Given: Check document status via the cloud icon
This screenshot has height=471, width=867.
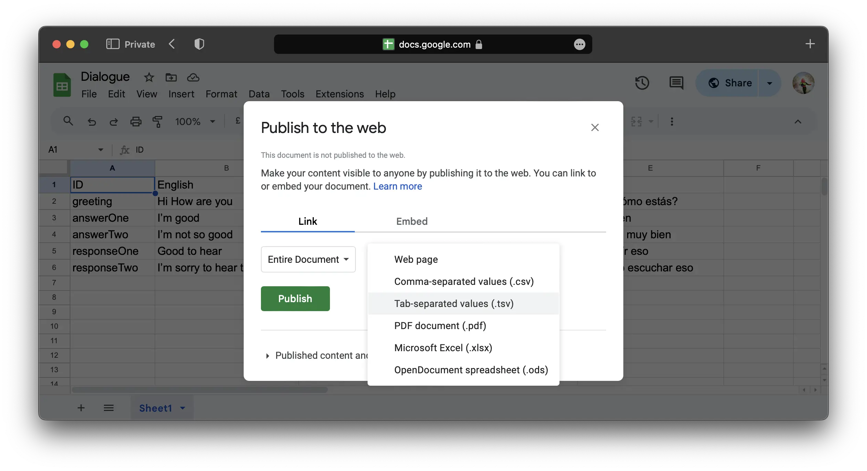Looking at the screenshot, I should (193, 77).
